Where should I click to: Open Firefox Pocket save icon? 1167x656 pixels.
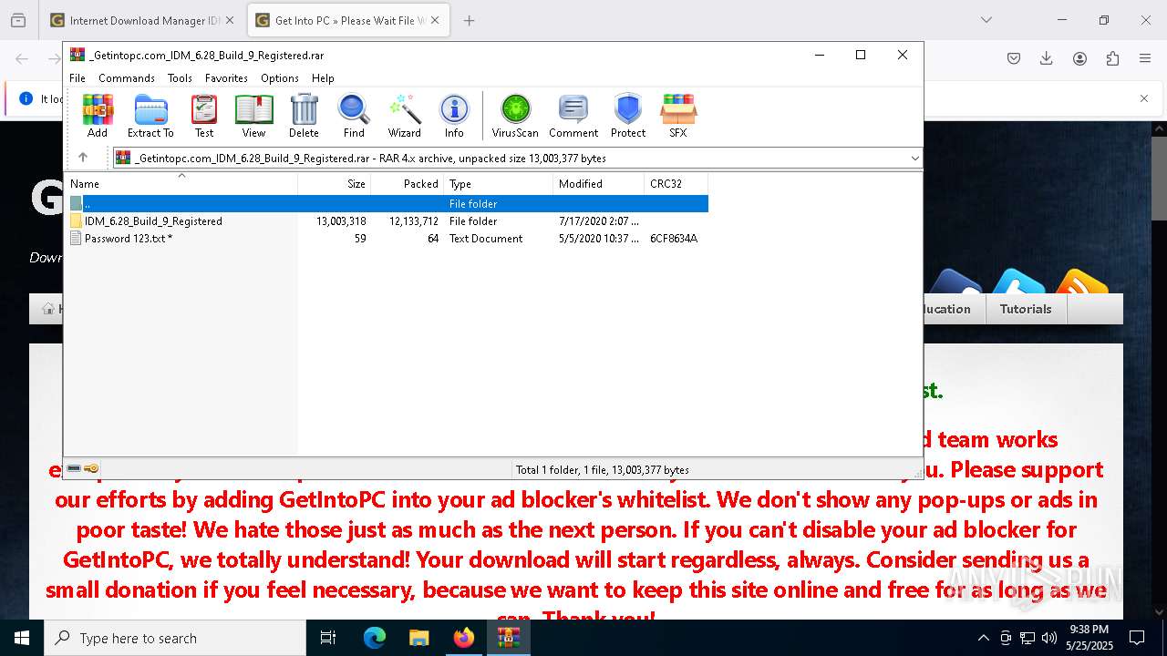pos(1014,58)
